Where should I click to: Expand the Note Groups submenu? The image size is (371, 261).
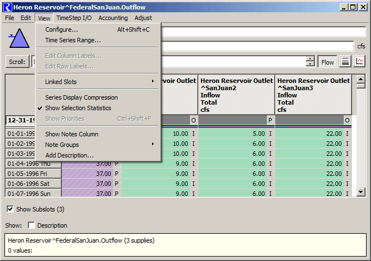click(98, 145)
